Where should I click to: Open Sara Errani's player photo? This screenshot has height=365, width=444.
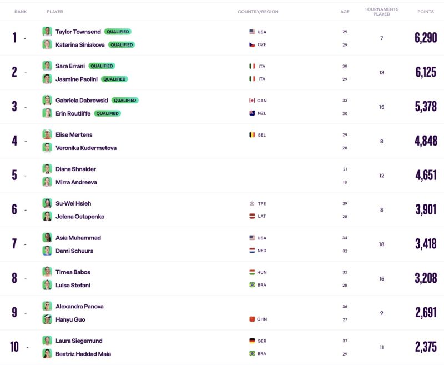tap(47, 66)
